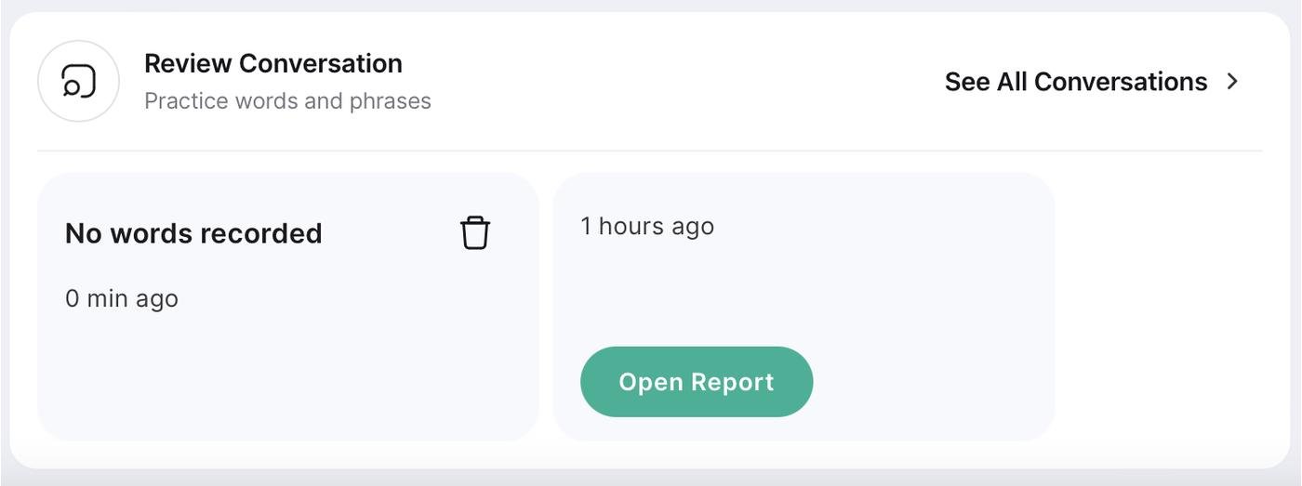The width and height of the screenshot is (1302, 486).
Task: Click the word Review in the section title
Action: (x=188, y=63)
